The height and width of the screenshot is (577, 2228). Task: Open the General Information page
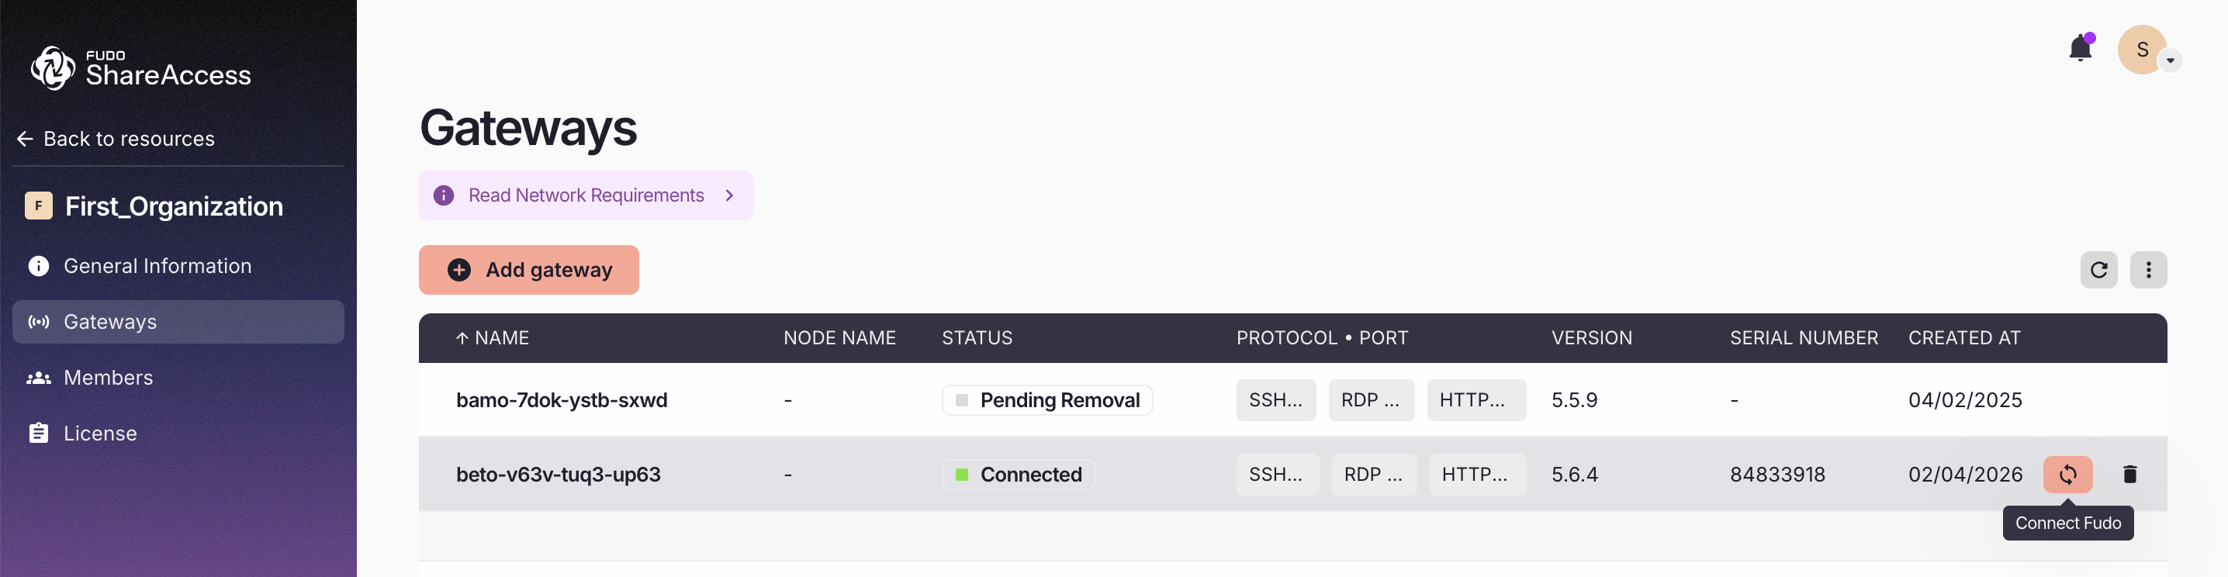[x=157, y=267]
